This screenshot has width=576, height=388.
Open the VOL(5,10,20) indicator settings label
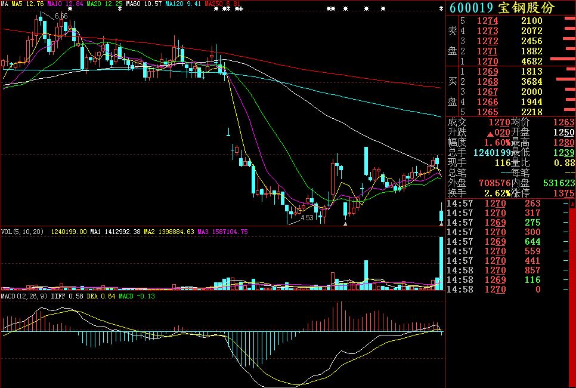(24, 231)
